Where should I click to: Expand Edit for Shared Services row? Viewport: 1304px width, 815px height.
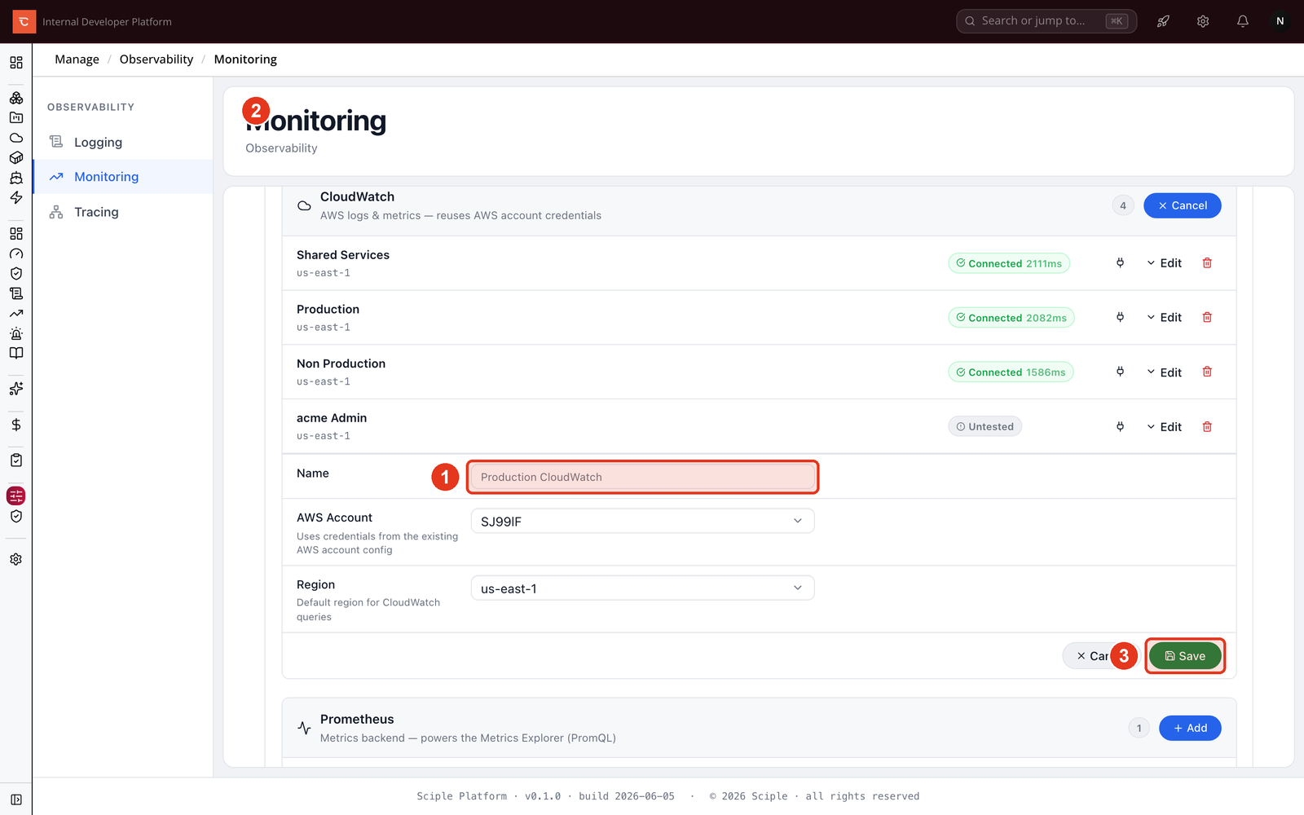(1164, 263)
